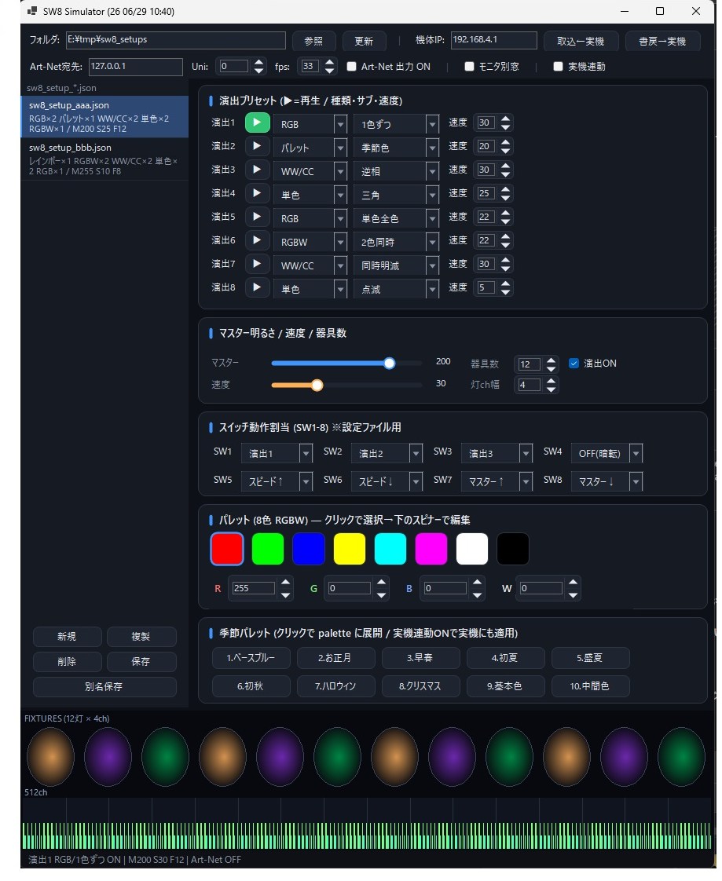Increase the palette R value
This screenshot has width=722, height=881.
click(x=286, y=583)
